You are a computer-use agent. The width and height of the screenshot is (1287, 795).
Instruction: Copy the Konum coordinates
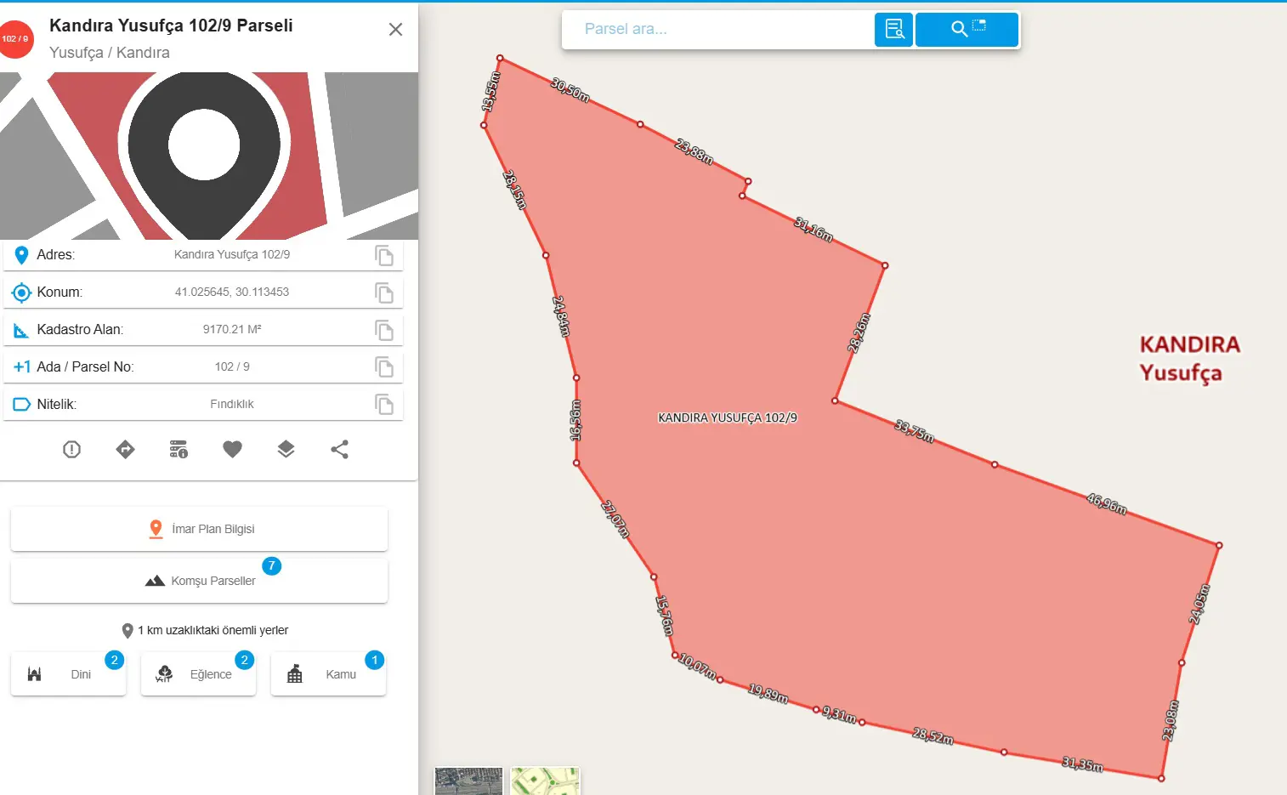[384, 292]
